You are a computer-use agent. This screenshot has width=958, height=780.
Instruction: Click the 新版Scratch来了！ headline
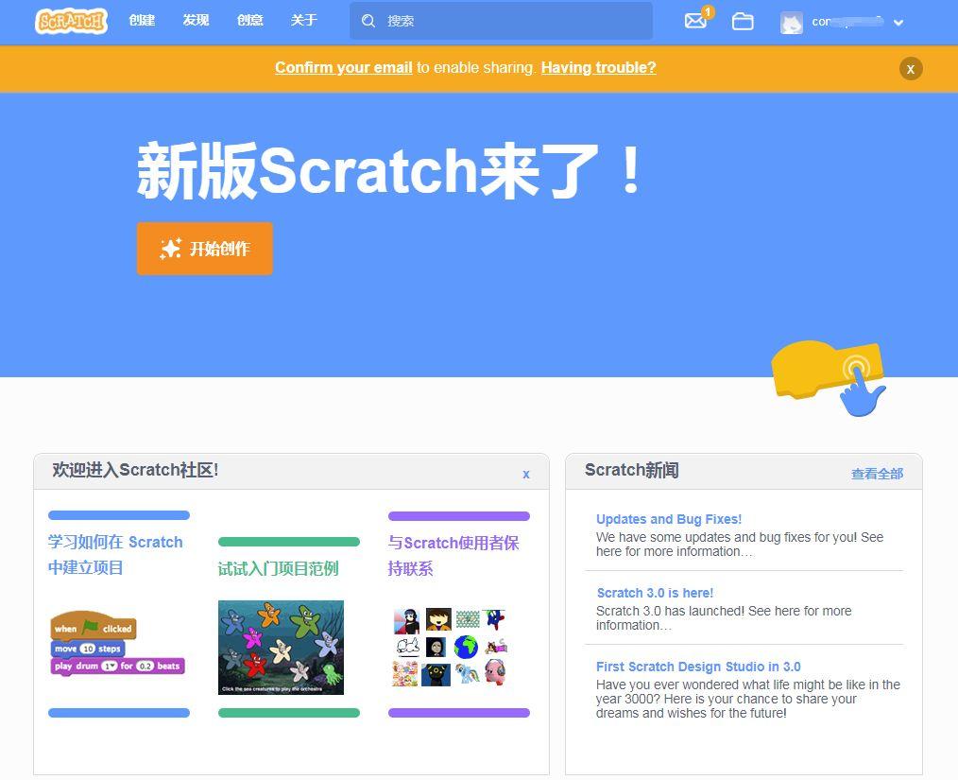pyautogui.click(x=390, y=170)
